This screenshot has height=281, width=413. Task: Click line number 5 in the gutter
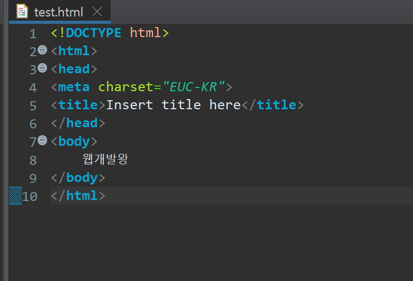tap(33, 106)
